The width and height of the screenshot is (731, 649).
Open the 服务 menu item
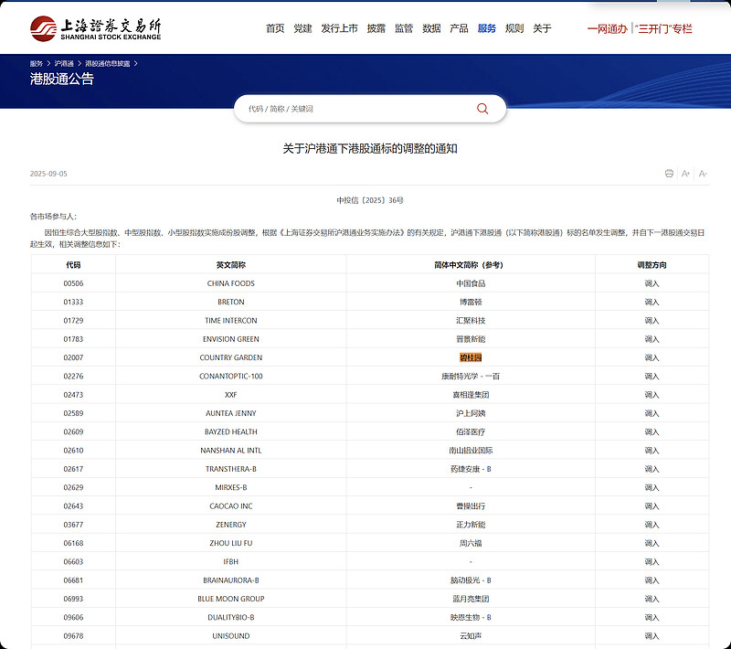(487, 28)
